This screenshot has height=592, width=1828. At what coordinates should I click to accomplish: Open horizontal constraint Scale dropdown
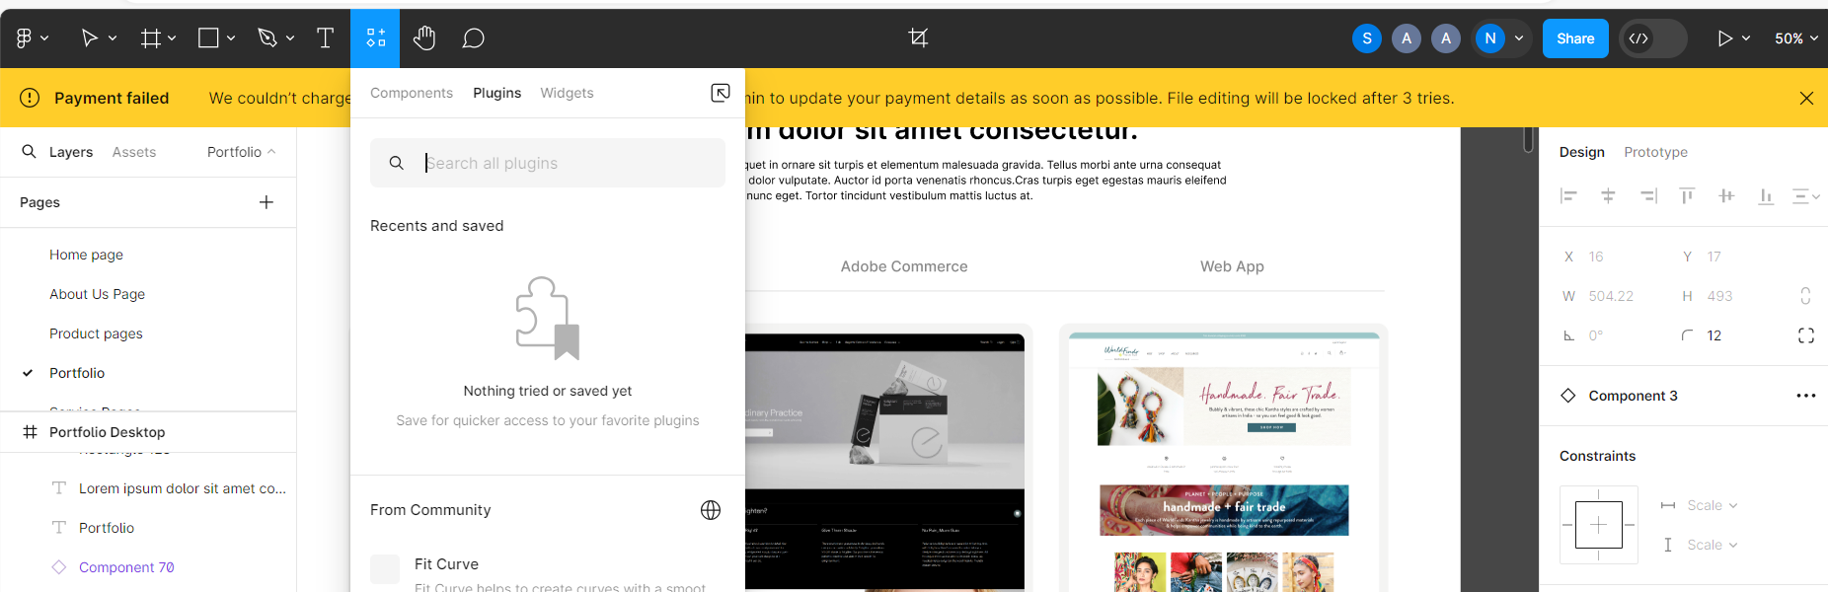[x=1712, y=505]
